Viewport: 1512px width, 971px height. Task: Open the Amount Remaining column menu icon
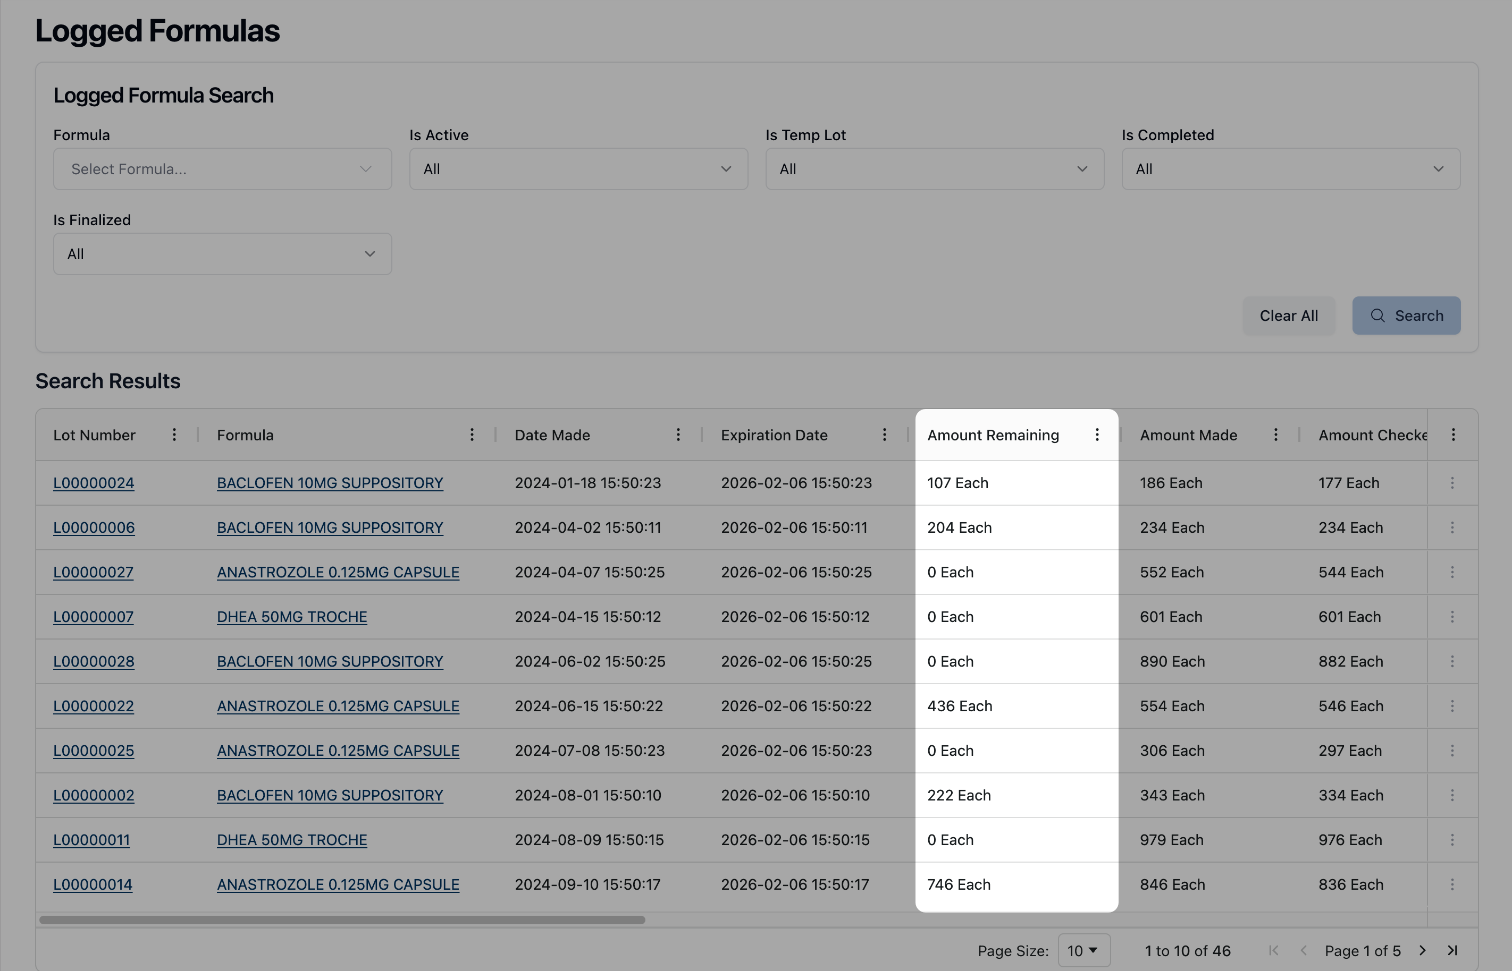click(1097, 435)
